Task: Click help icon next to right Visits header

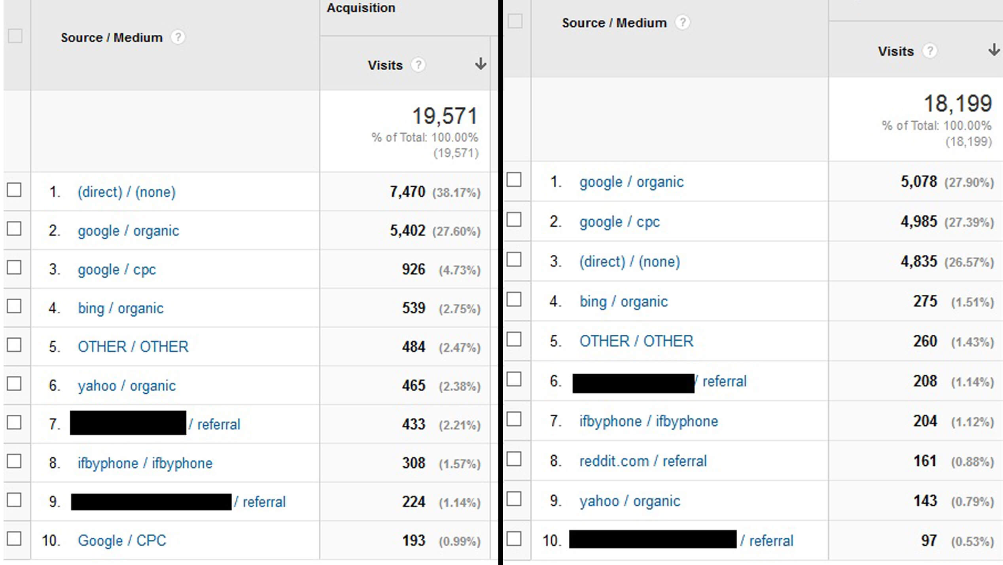Action: pyautogui.click(x=929, y=51)
